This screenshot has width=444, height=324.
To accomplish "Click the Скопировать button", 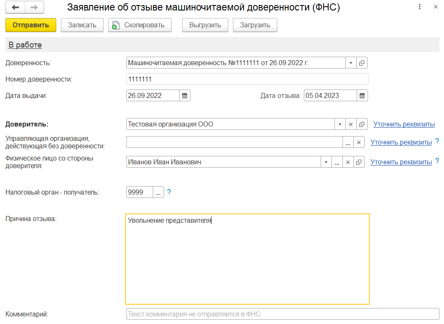I will [140, 25].
